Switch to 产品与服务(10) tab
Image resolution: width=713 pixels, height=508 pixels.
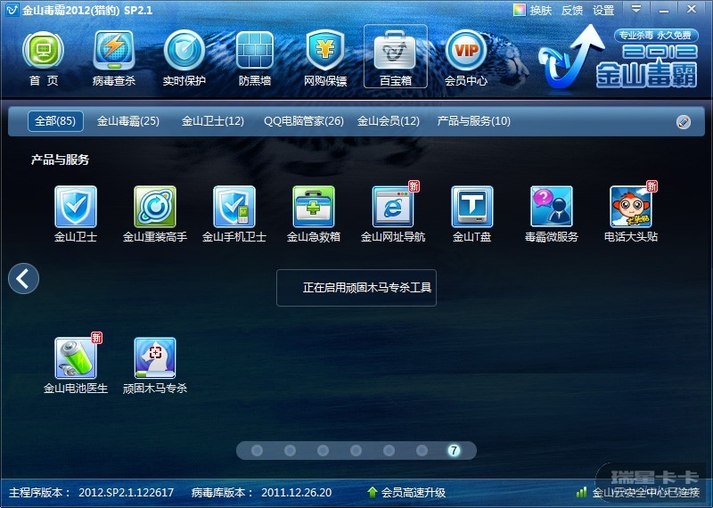click(x=474, y=121)
